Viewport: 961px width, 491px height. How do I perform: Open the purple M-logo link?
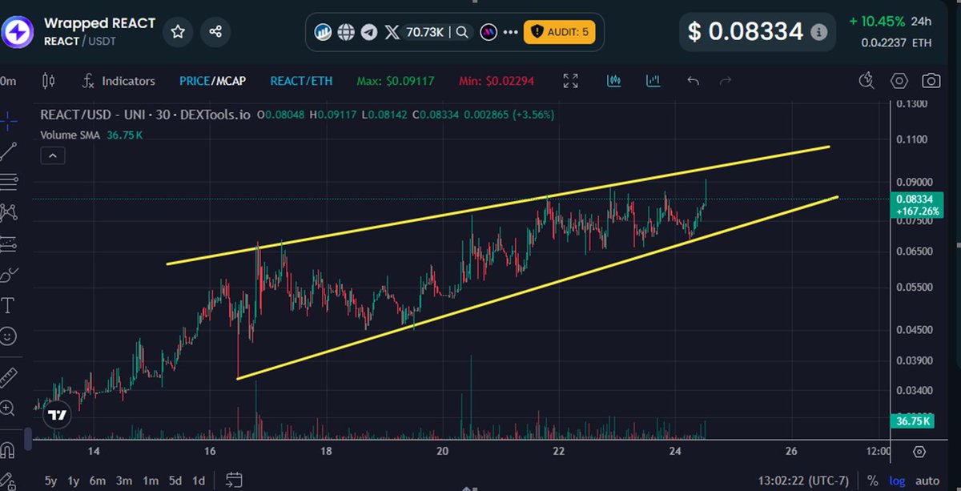click(x=488, y=32)
